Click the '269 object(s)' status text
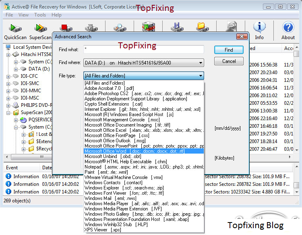The image size is (302, 235). 17,201
